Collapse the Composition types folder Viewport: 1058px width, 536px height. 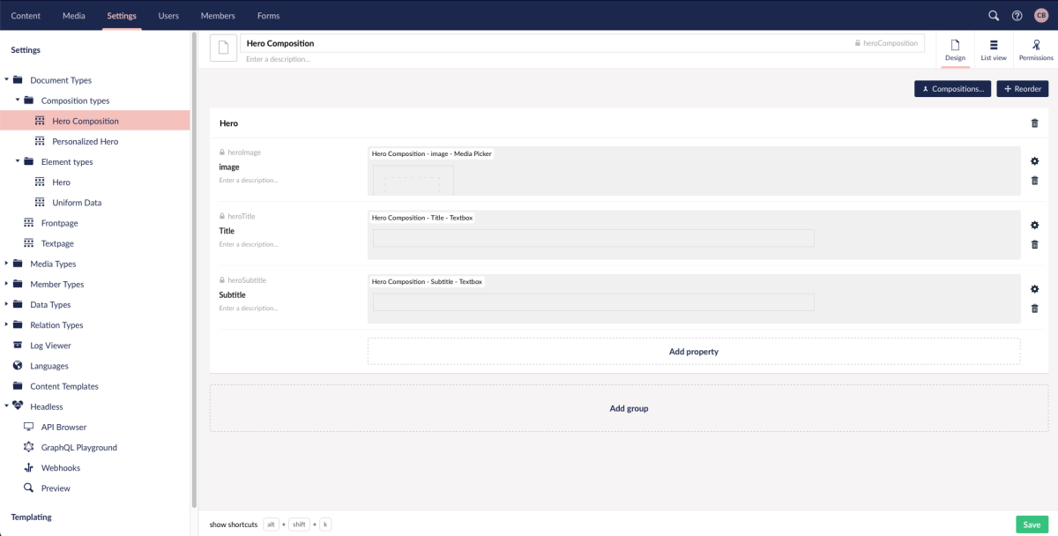[x=18, y=100]
